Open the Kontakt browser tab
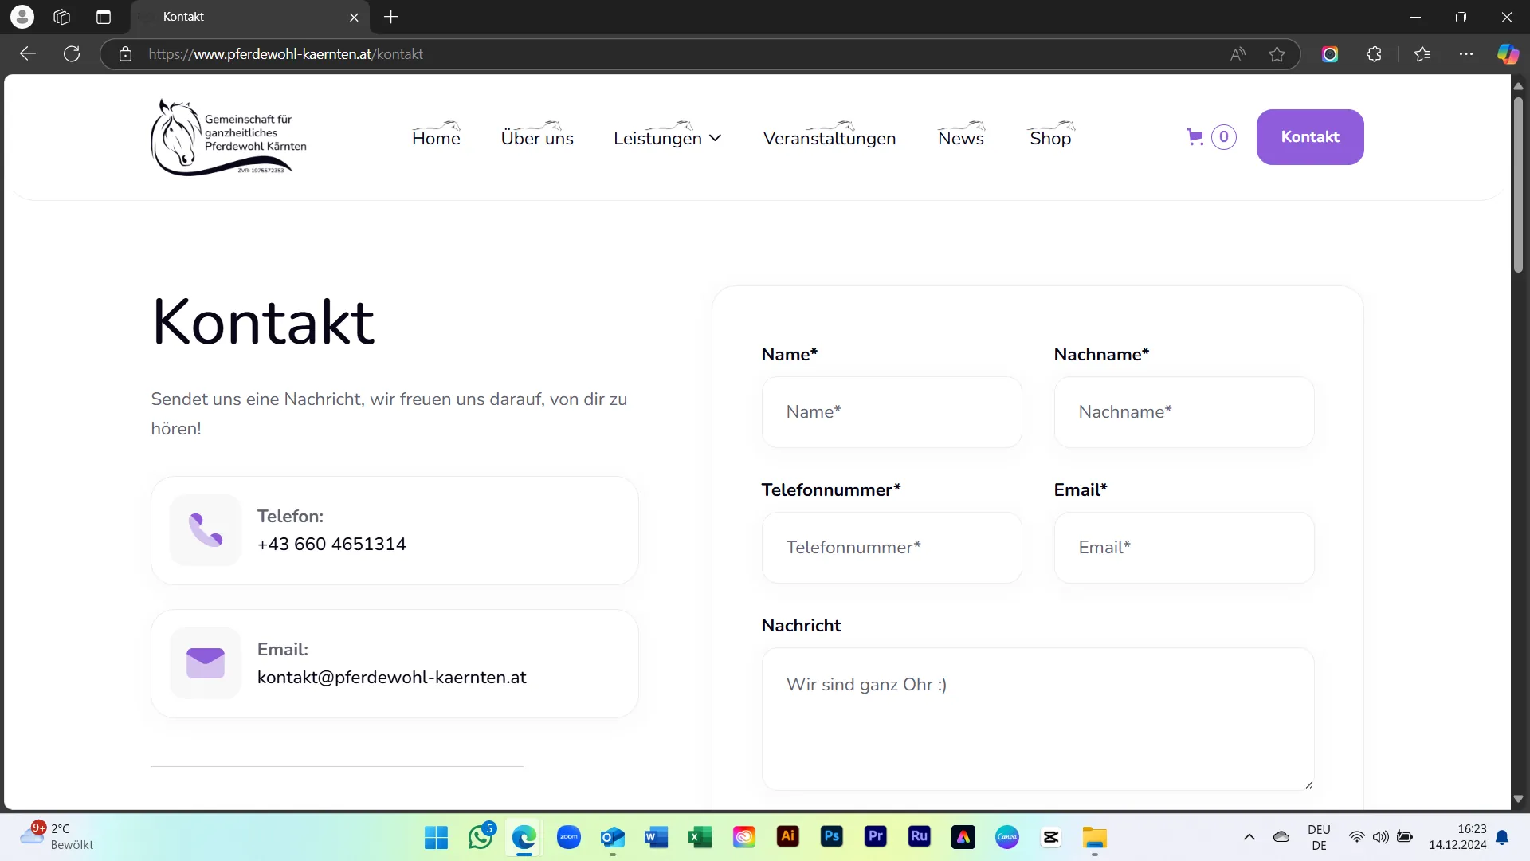Screen dimensions: 1530x861 (249, 17)
